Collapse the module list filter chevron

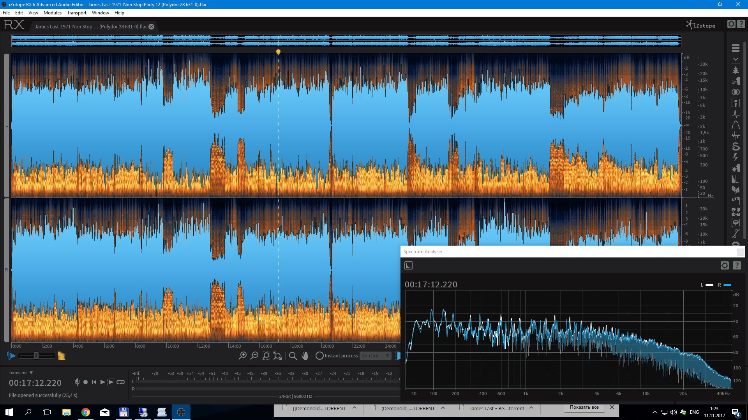736,59
